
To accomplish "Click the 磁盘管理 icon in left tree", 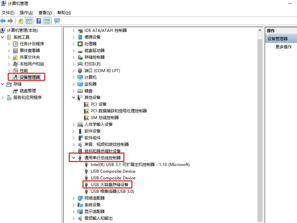I will pyautogui.click(x=15, y=91).
